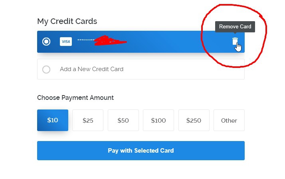The image size is (285, 179).
Task: Choose the $10 payment amount
Action: (53, 120)
